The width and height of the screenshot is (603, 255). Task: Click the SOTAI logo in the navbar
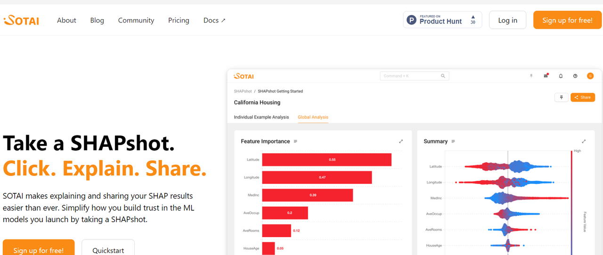pyautogui.click(x=21, y=20)
